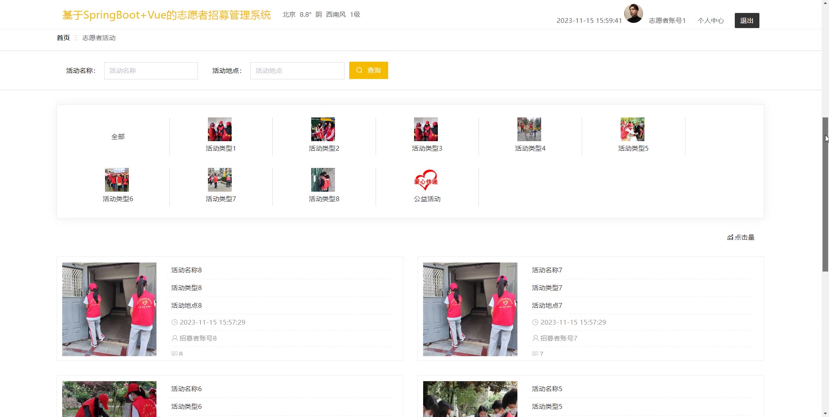This screenshot has height=417, width=829.
Task: Focus the 活动地点 input field
Action: [x=297, y=71]
